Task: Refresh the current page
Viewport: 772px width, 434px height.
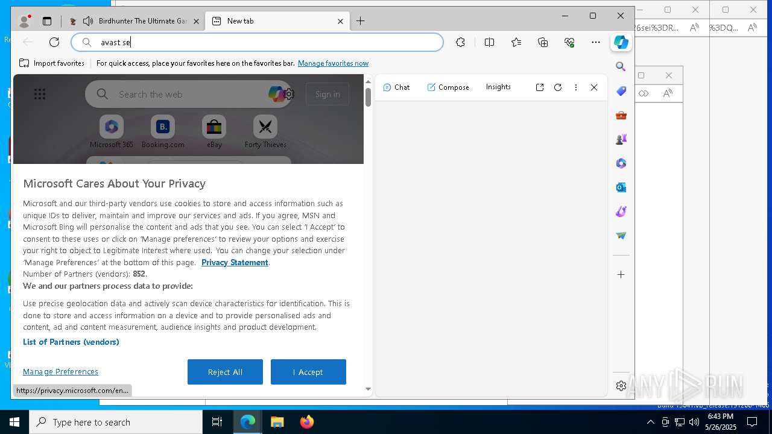Action: coord(54,42)
